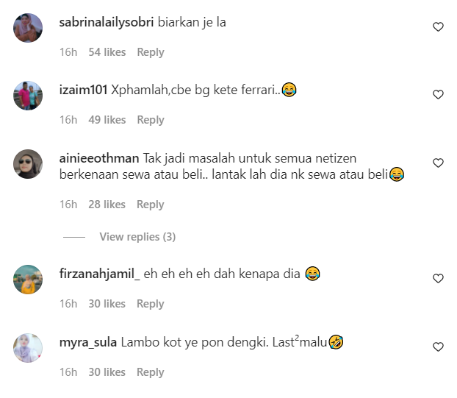The width and height of the screenshot is (457, 398).
Task: Like ainieeothman's comment using the heart
Action: (438, 163)
